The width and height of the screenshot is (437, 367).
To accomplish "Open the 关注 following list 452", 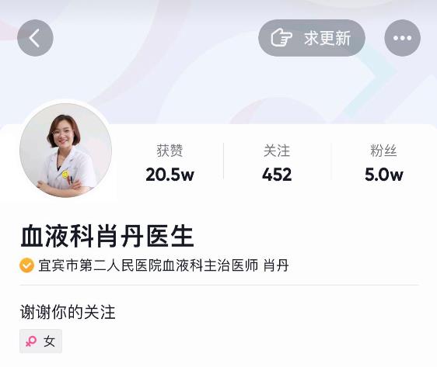I will pos(277,163).
